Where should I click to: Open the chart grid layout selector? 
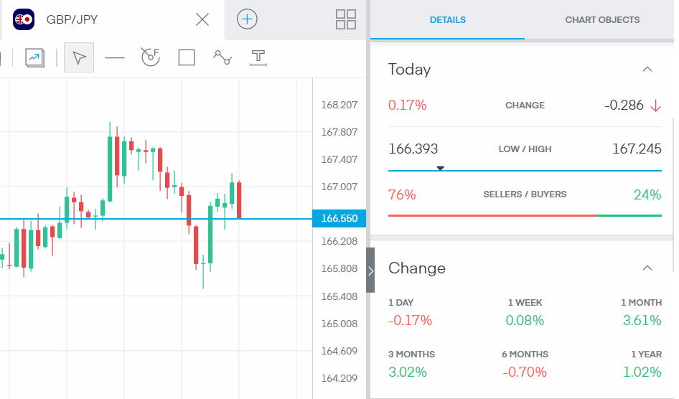click(345, 19)
